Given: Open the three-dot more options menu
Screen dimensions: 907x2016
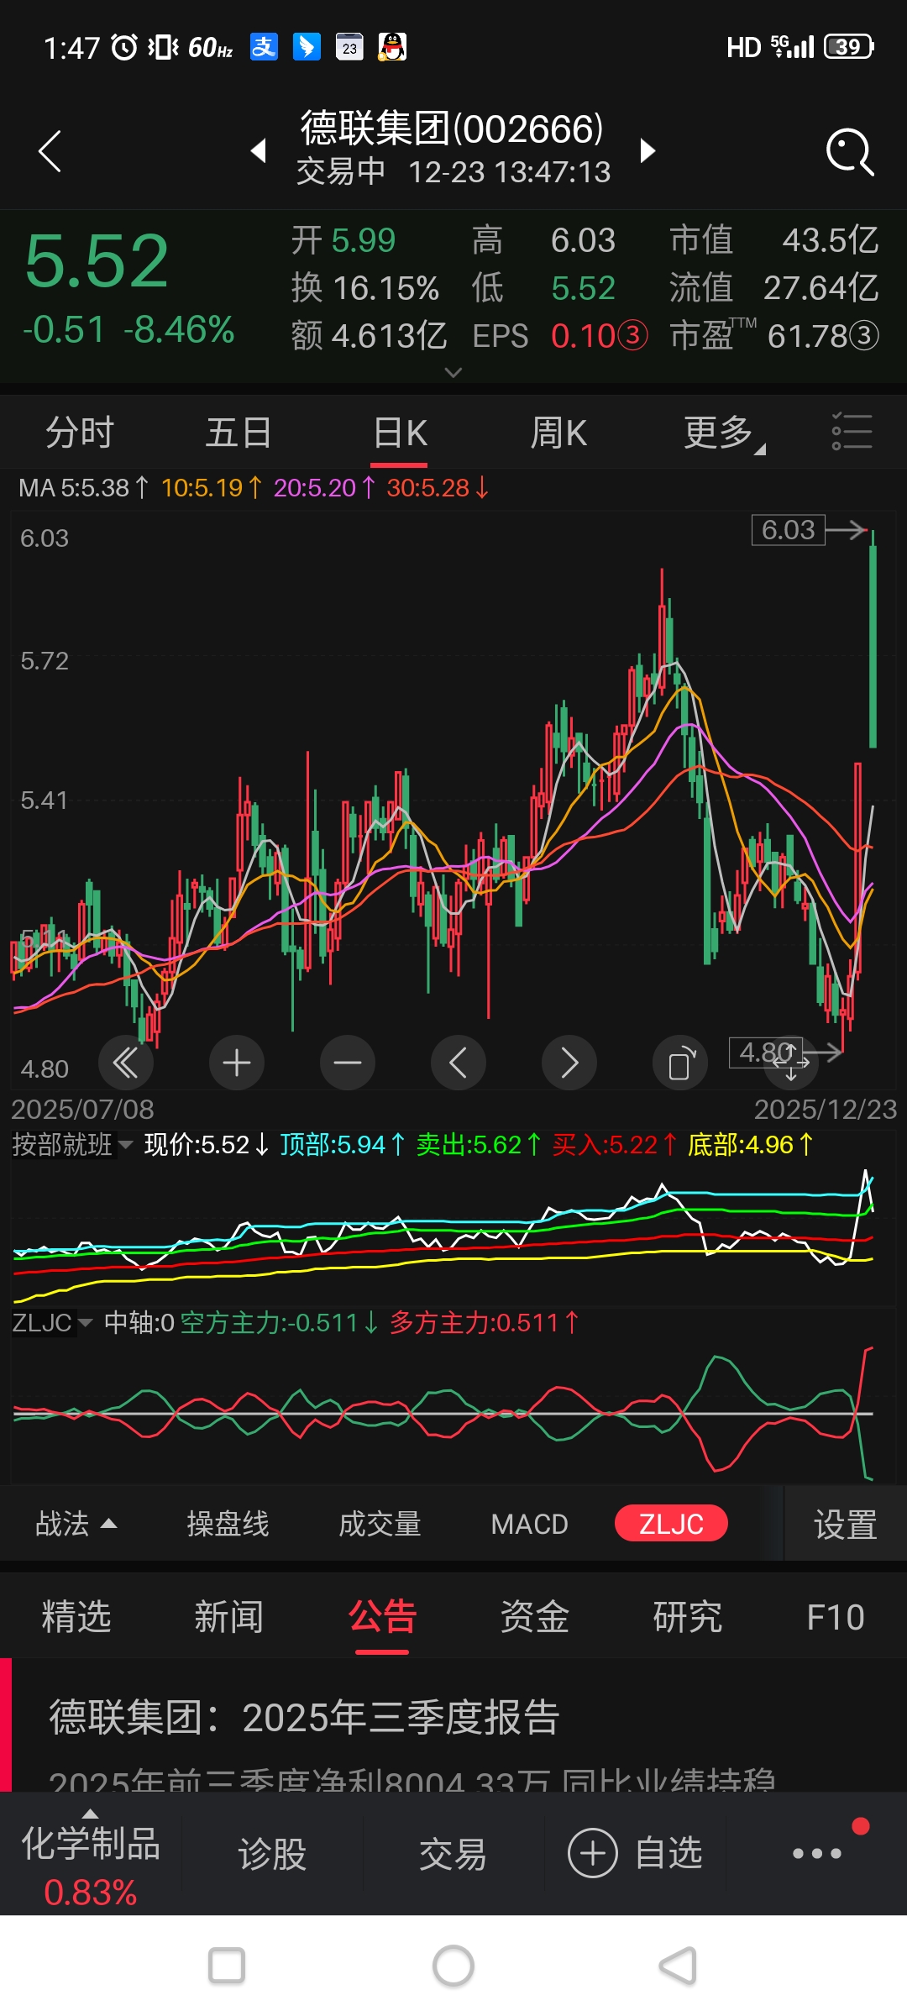Looking at the screenshot, I should 817,1853.
